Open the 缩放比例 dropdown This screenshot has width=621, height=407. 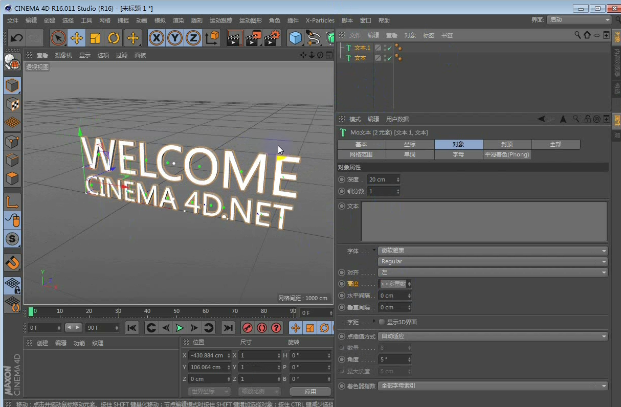(x=259, y=391)
